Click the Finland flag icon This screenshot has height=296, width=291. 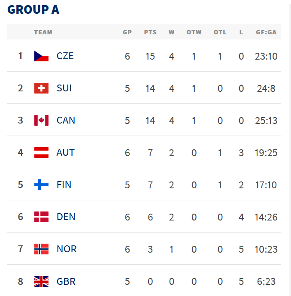41,185
